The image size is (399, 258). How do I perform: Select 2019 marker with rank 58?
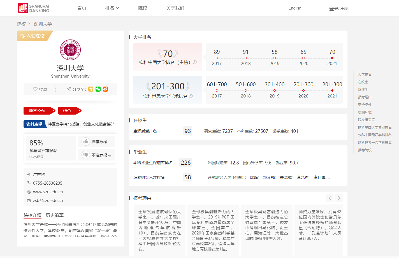275,58
